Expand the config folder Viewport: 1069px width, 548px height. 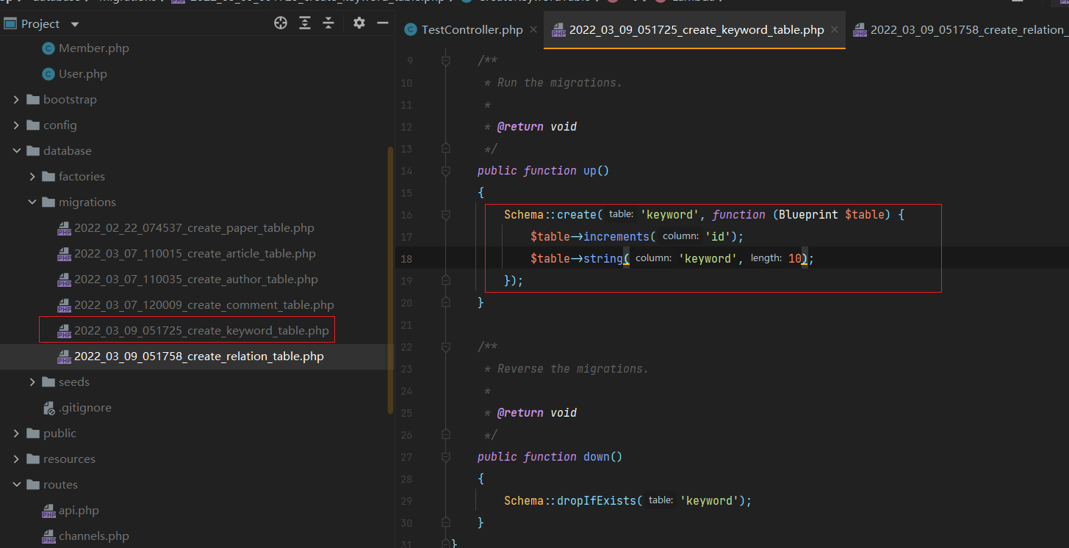(16, 125)
